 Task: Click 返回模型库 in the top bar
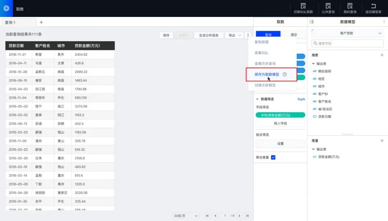373,8
